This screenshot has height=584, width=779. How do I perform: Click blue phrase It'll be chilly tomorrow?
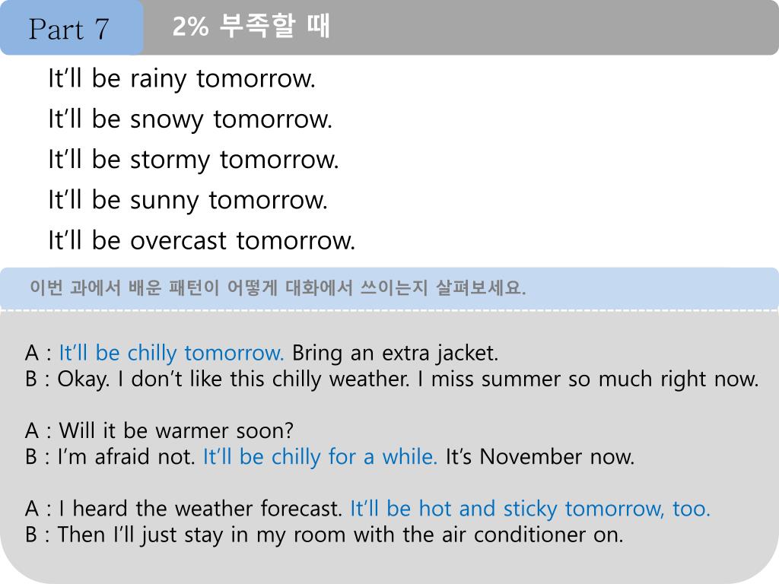[171, 353]
